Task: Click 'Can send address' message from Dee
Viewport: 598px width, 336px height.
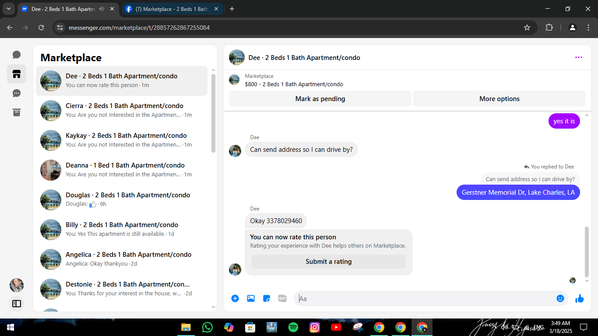Action: point(301,150)
